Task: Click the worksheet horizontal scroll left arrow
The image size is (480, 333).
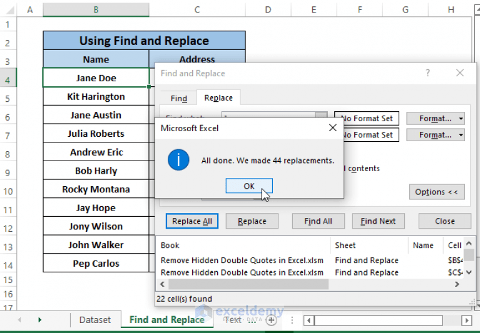Action: 309,321
